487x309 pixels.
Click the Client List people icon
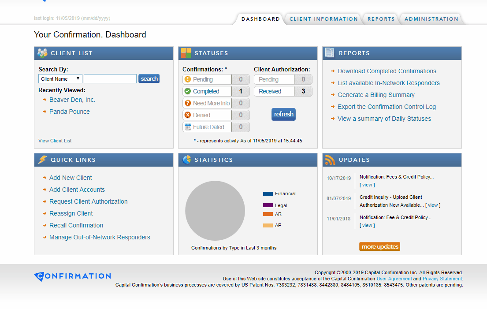pos(42,53)
